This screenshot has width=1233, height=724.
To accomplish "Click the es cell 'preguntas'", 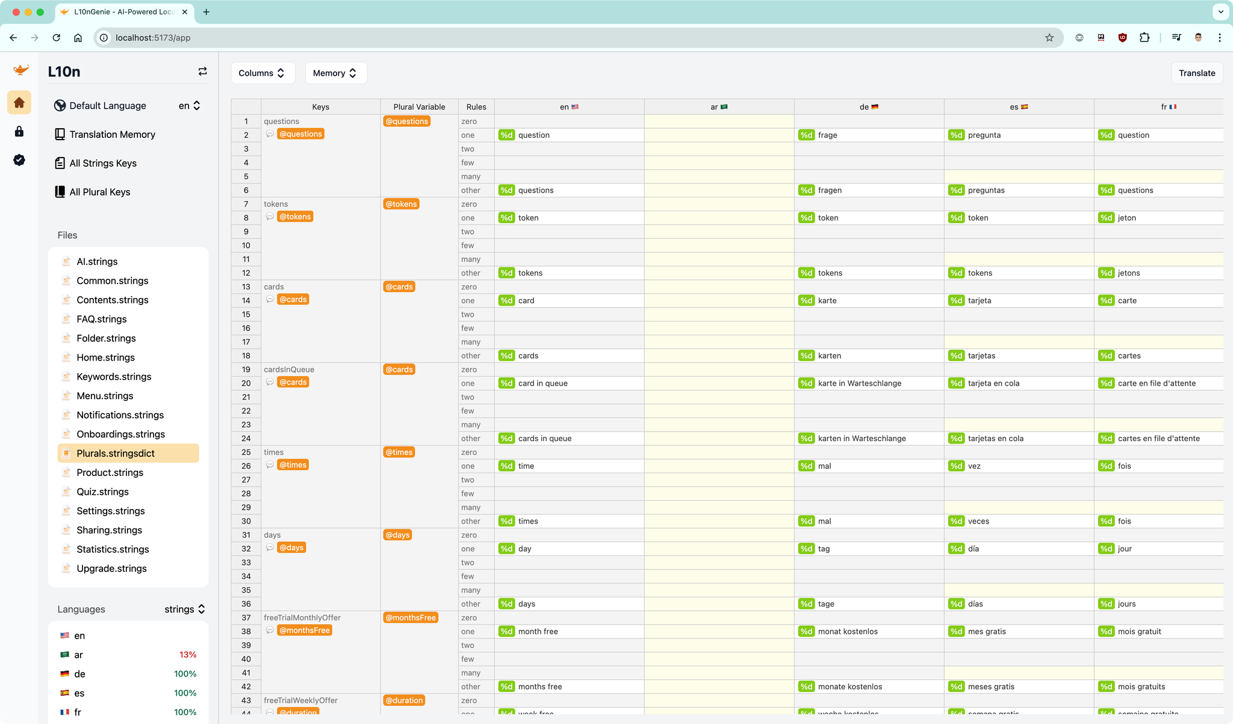I will [x=1019, y=190].
